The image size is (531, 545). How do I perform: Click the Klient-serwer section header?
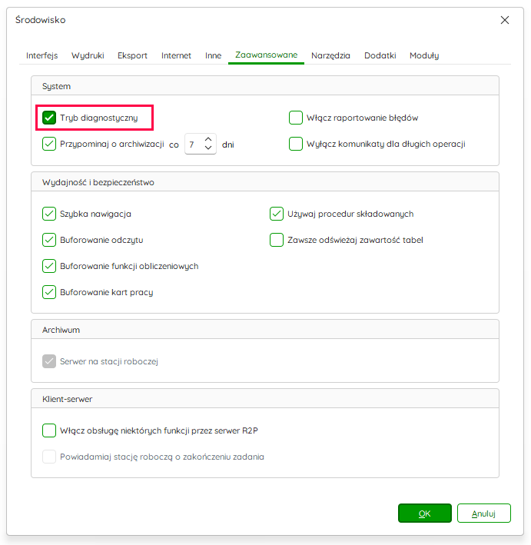(x=265, y=399)
